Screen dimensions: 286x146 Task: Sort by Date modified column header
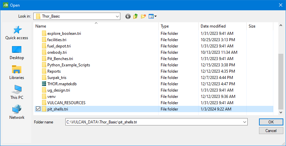223,26
